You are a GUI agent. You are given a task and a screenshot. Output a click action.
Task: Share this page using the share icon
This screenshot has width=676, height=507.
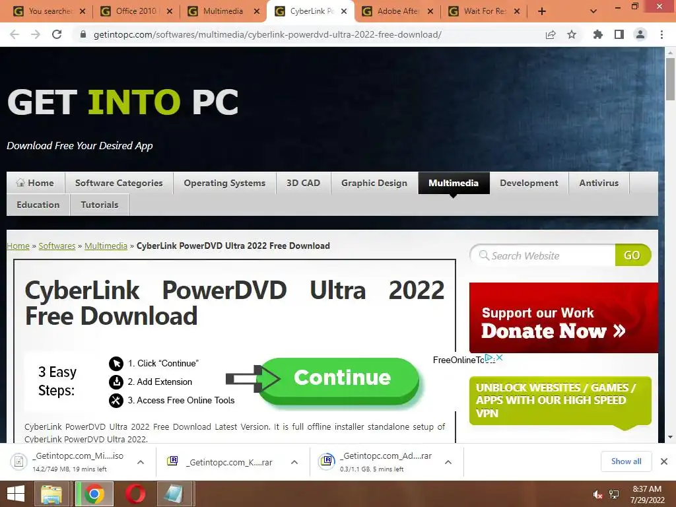pyautogui.click(x=551, y=34)
